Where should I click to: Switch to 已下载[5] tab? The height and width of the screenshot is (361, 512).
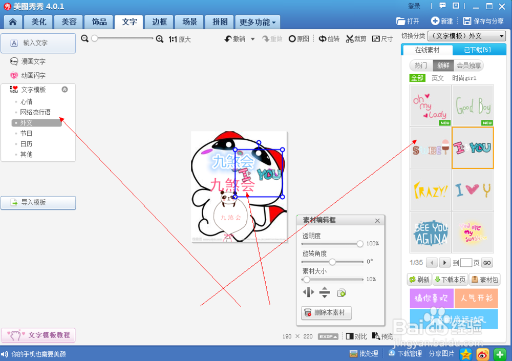coord(477,50)
